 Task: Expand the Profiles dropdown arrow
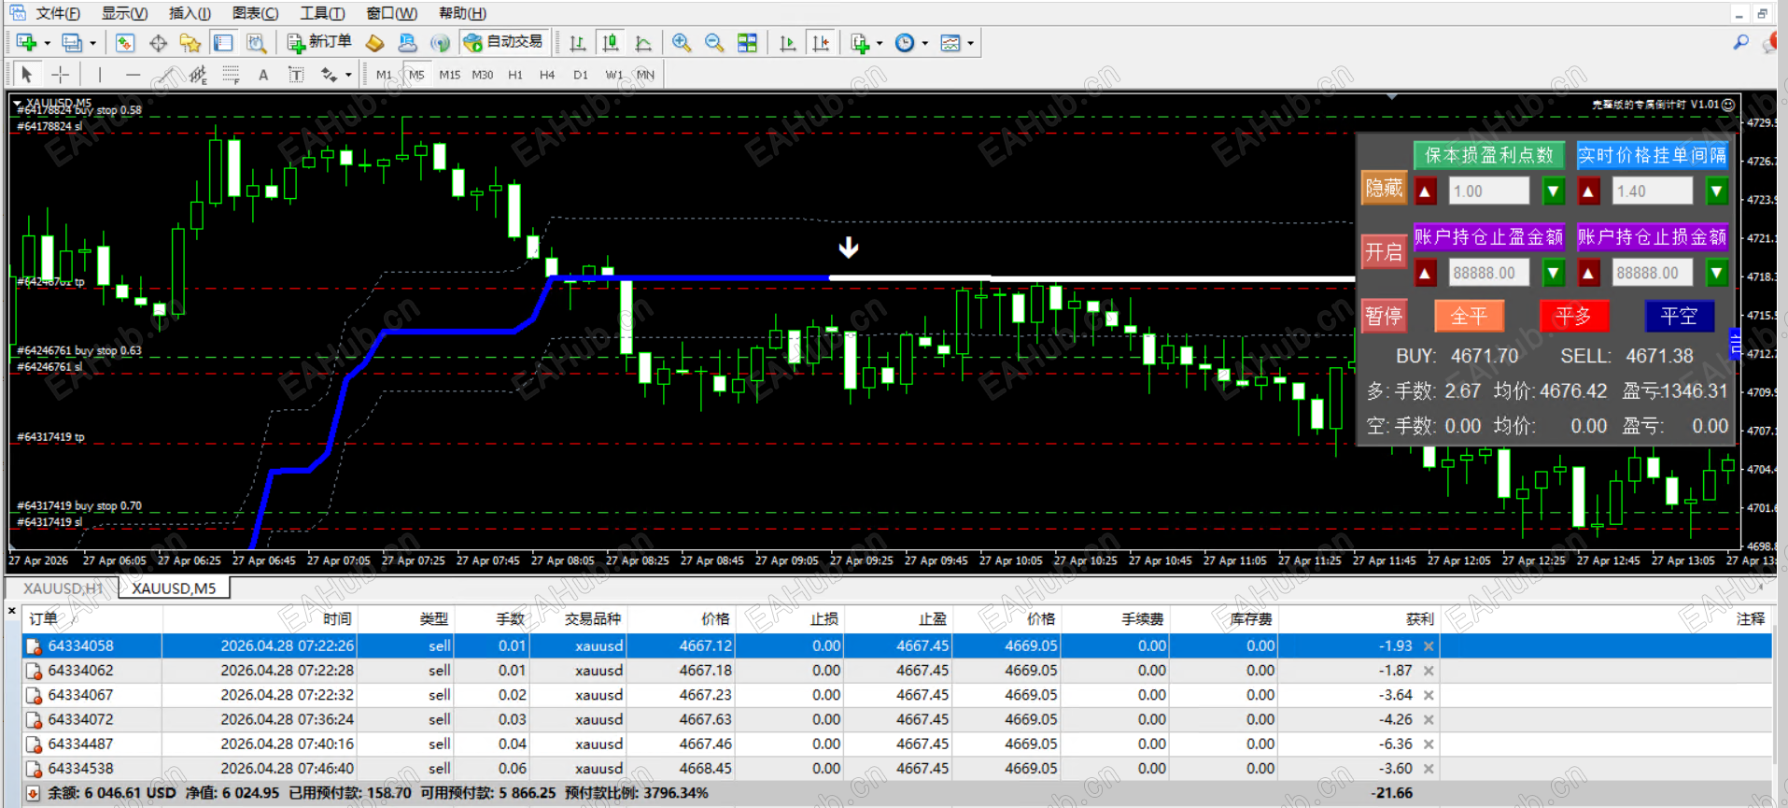[x=92, y=44]
